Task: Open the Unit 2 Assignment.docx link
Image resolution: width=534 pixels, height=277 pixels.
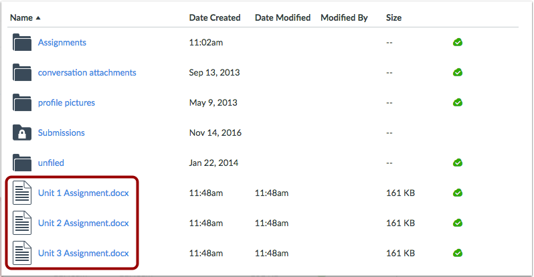Action: 84,223
